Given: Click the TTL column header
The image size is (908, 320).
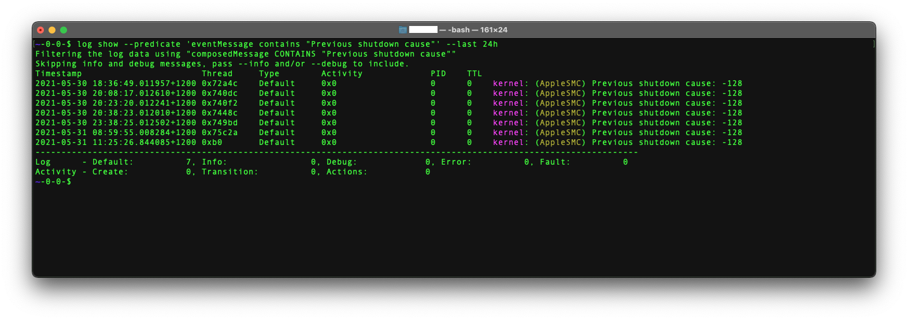Looking at the screenshot, I should pyautogui.click(x=474, y=74).
